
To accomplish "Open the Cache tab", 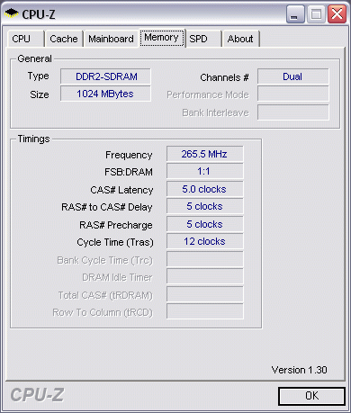I will pos(64,39).
